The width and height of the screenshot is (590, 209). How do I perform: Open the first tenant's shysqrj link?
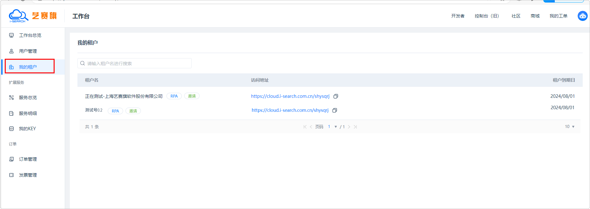pos(290,96)
